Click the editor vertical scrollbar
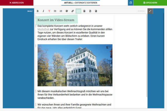This screenshot has width=167, height=111. tap(147, 55)
